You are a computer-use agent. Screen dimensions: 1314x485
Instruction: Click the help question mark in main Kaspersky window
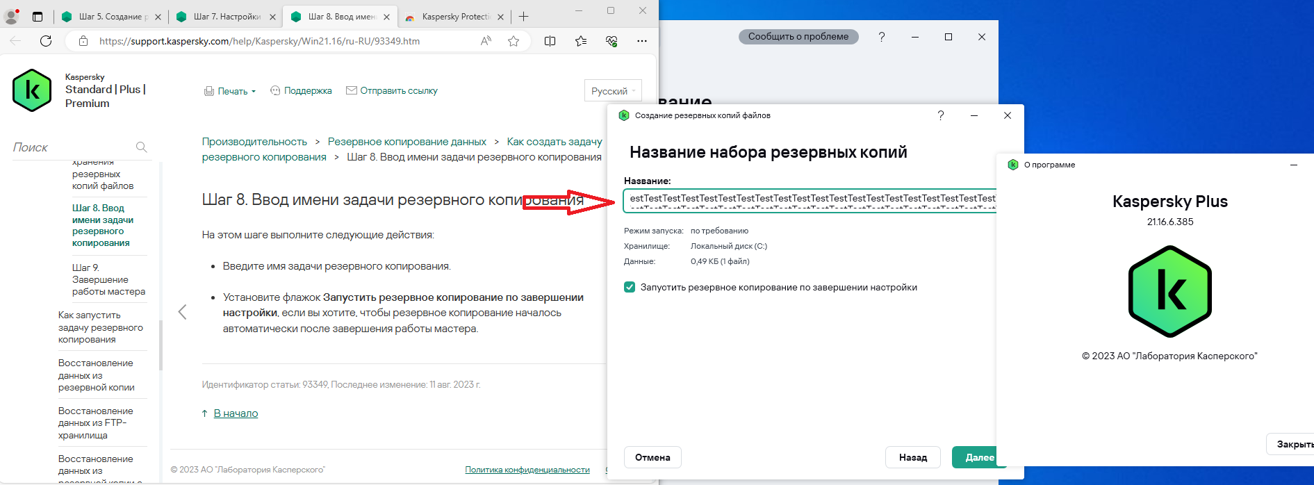point(882,37)
